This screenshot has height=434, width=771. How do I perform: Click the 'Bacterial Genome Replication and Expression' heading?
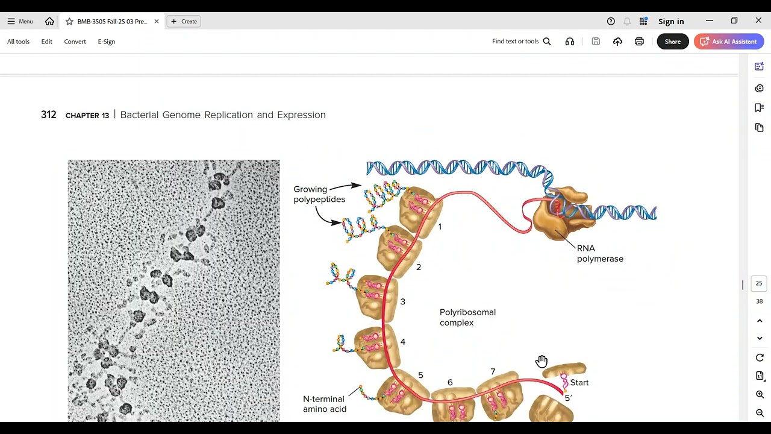click(x=223, y=115)
